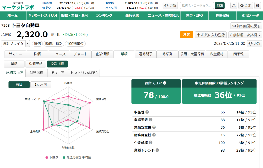Click the NYダウ index link
This screenshot has height=168, width=263.
tap(46, 8)
